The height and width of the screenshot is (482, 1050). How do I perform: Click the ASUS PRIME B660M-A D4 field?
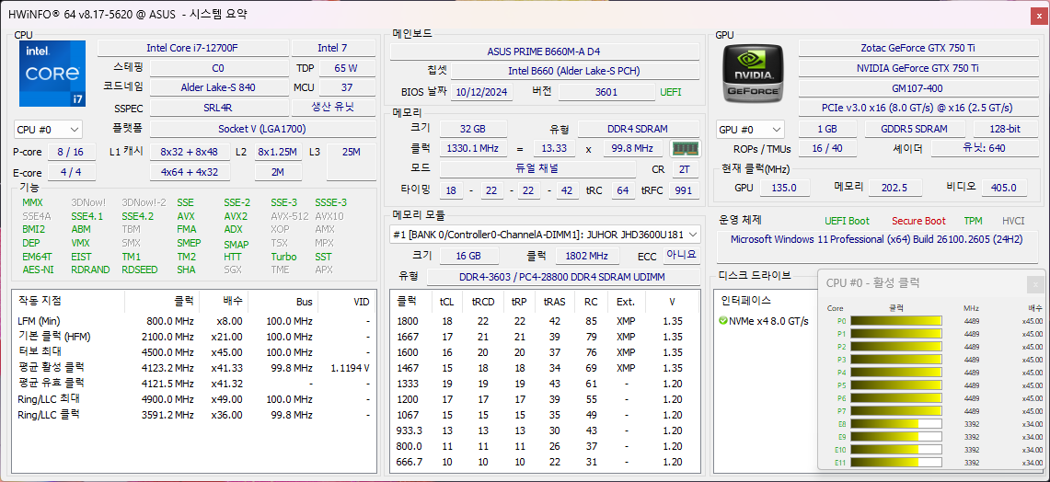[x=545, y=52]
